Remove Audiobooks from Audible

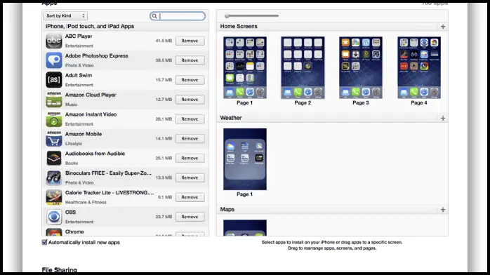(190, 158)
